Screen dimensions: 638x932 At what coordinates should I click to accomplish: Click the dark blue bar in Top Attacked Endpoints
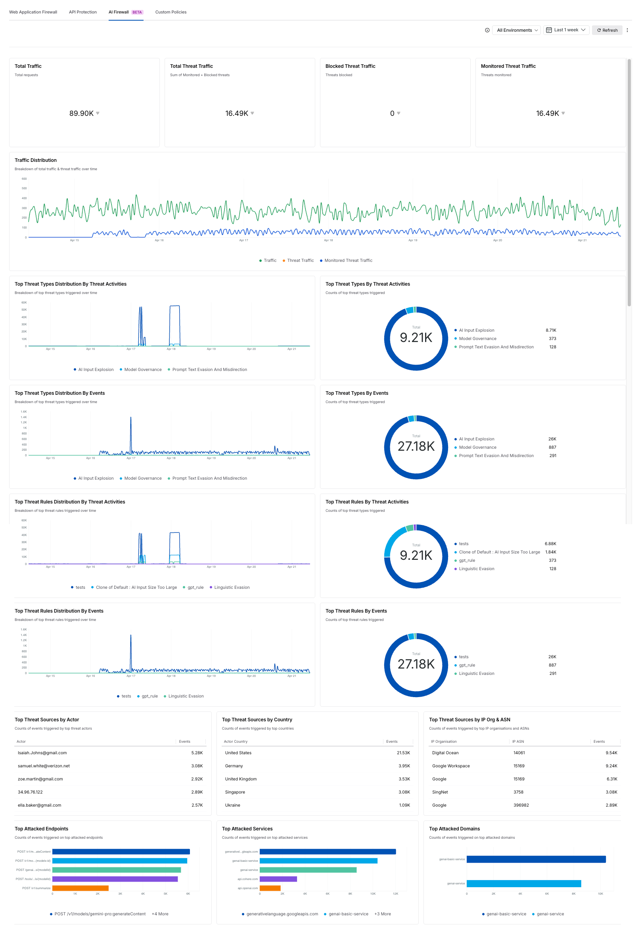point(121,852)
